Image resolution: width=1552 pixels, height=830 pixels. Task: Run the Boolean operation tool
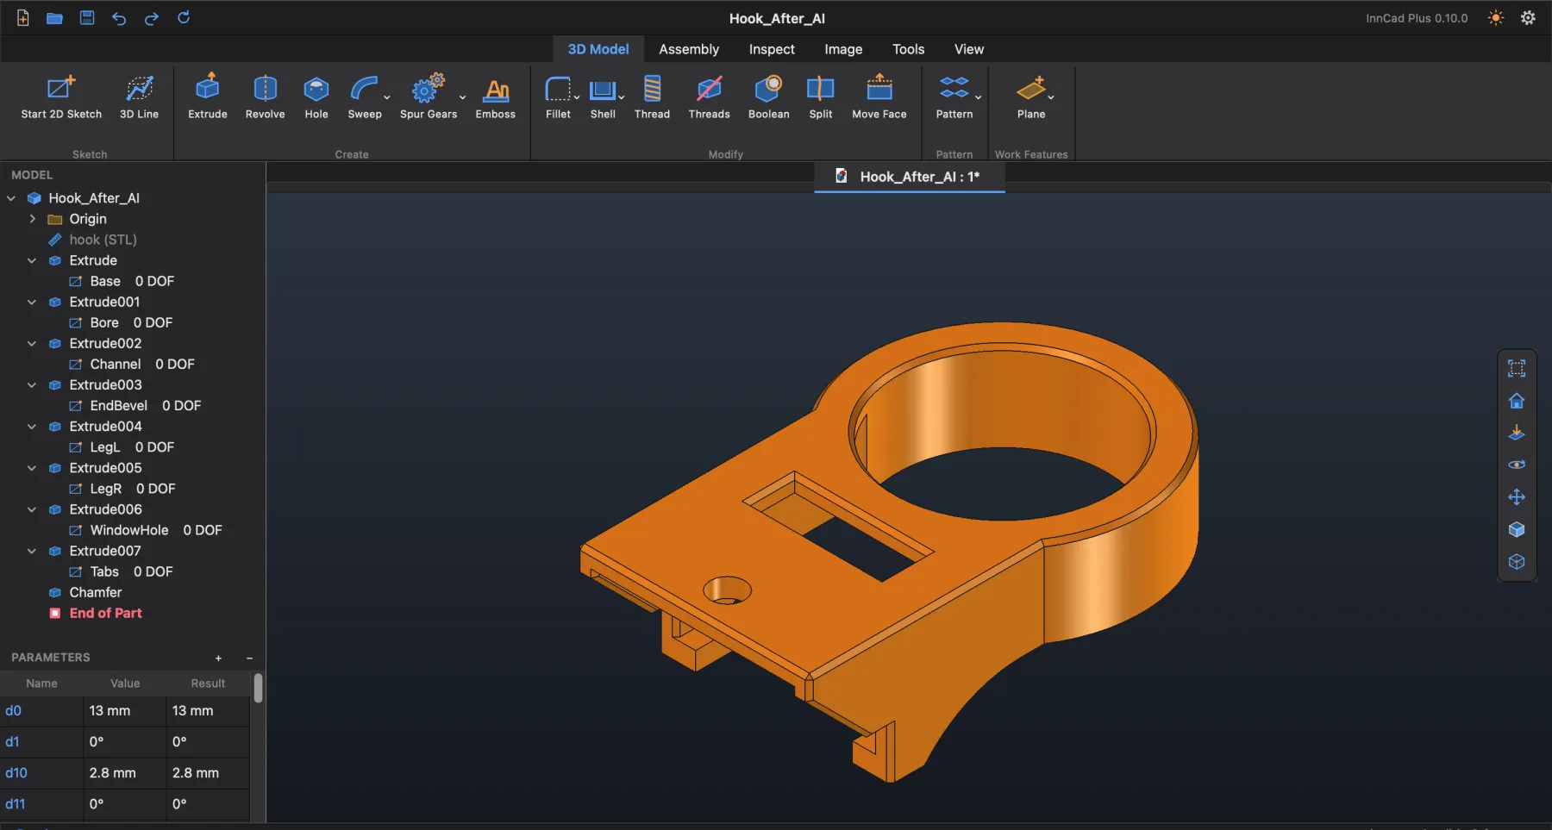pos(768,97)
